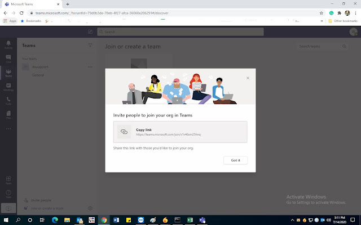The width and height of the screenshot is (361, 225).
Task: Open a new browser tab
Action: [68, 4]
